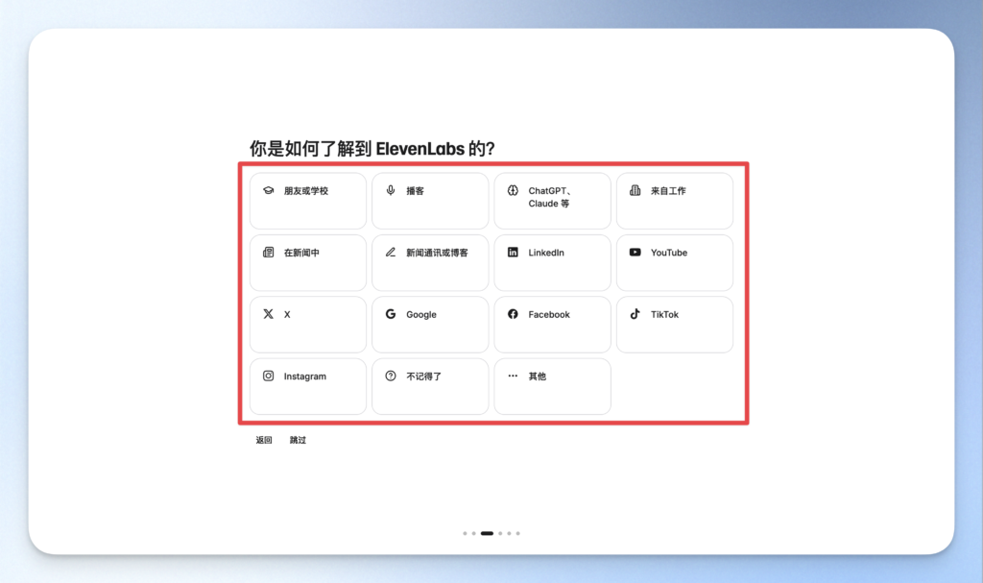Pick the 其他 label text
983x583 pixels.
(x=538, y=377)
